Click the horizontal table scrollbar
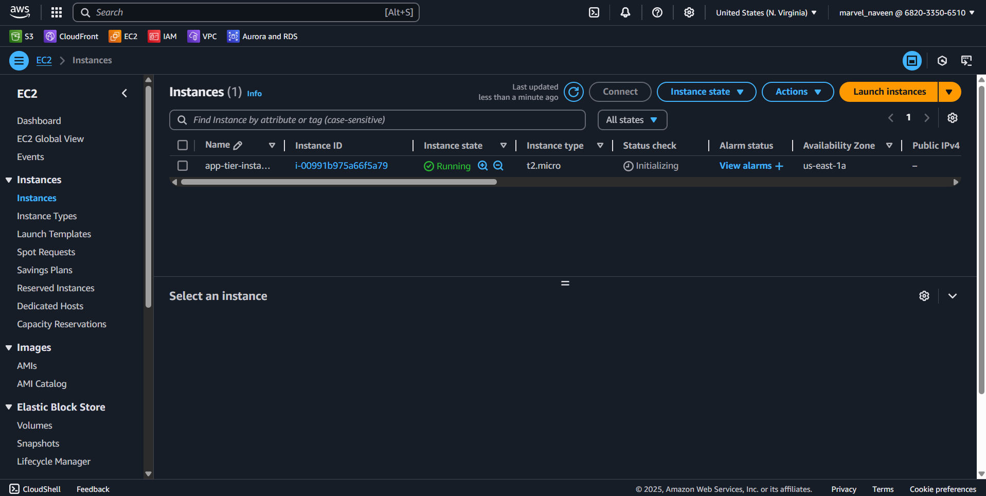Viewport: 986px width, 496px height. pos(339,182)
